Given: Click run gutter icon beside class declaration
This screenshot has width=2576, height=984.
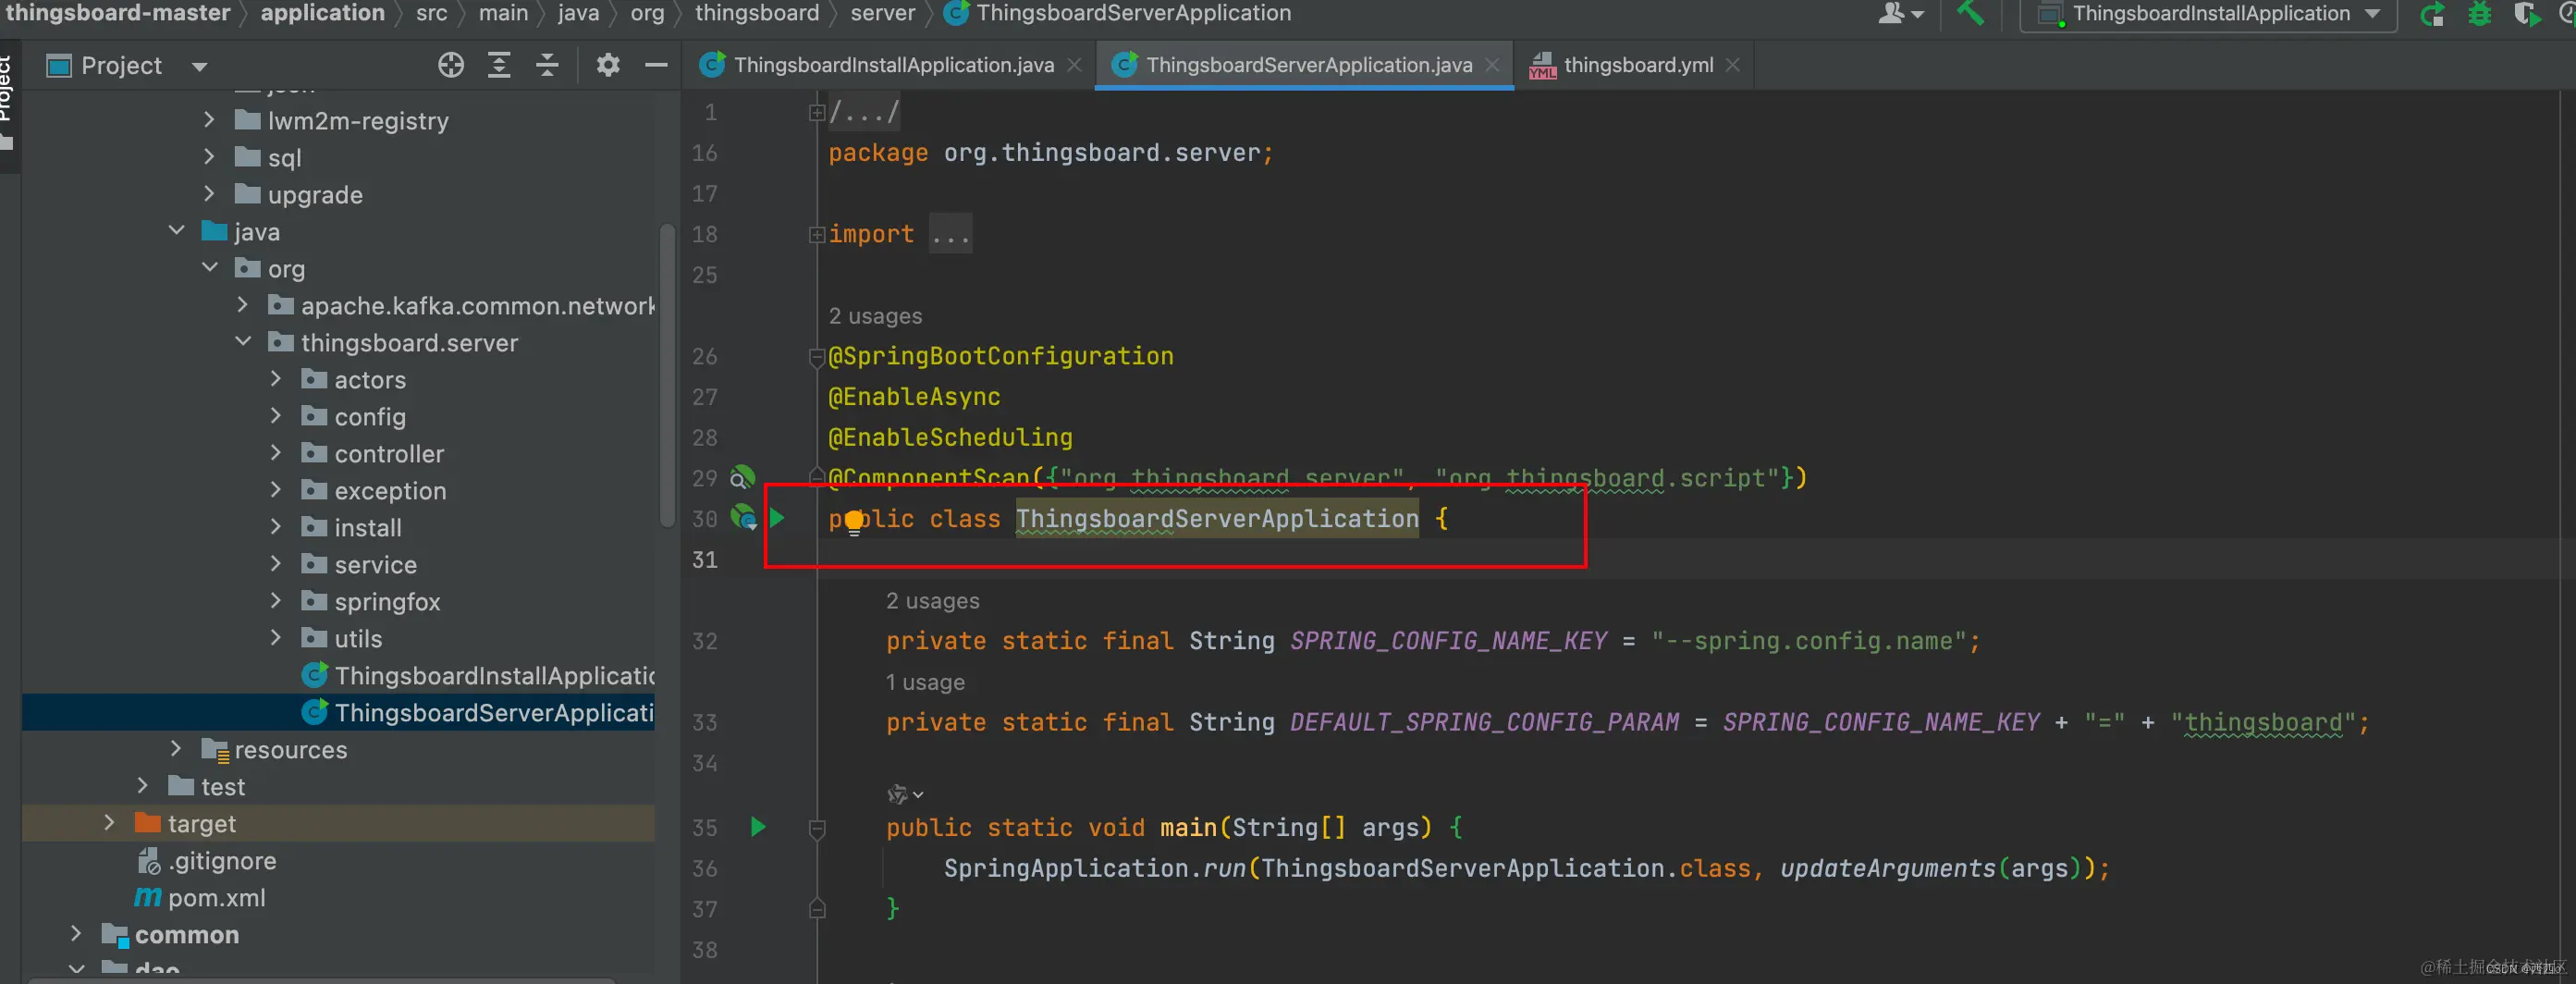Looking at the screenshot, I should (x=777, y=518).
